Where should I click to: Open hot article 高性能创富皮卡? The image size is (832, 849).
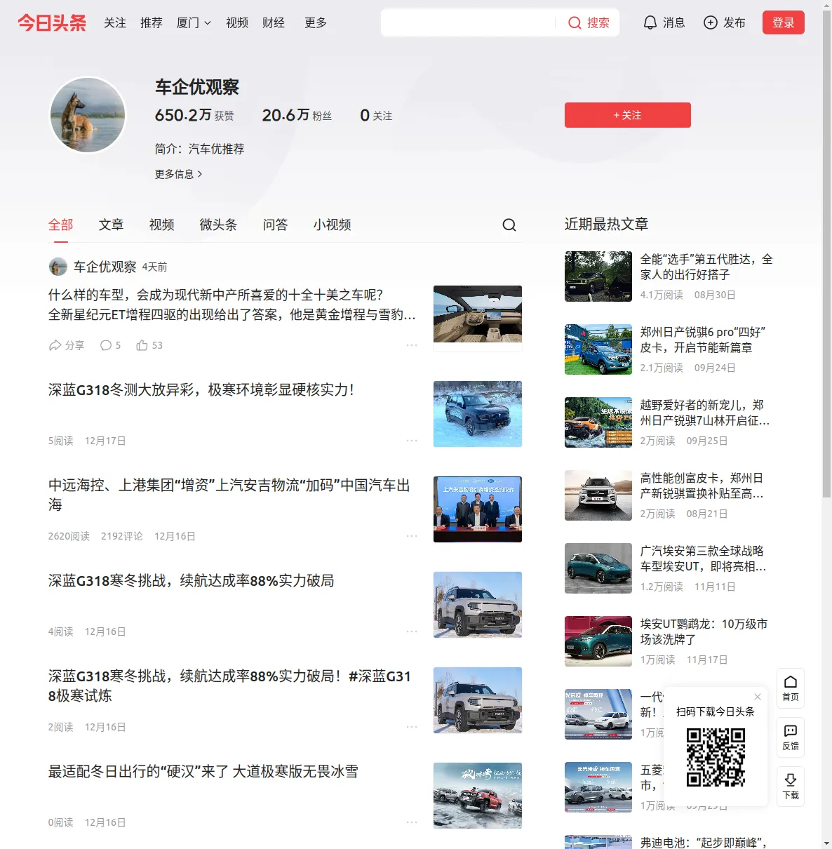click(702, 486)
